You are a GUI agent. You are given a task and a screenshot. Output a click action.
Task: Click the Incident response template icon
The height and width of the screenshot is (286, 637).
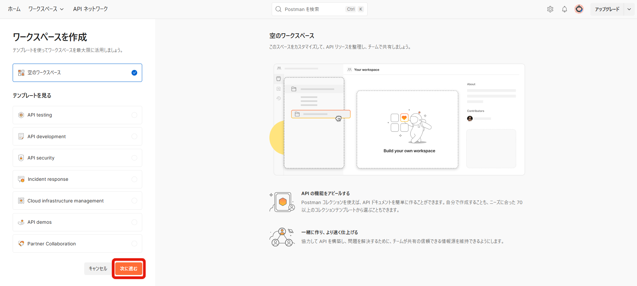(x=21, y=179)
